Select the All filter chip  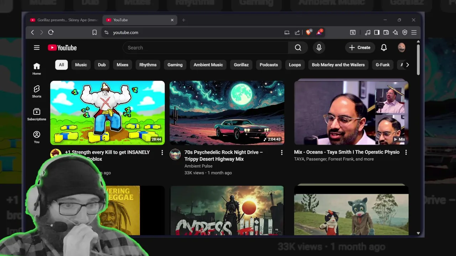point(61,65)
